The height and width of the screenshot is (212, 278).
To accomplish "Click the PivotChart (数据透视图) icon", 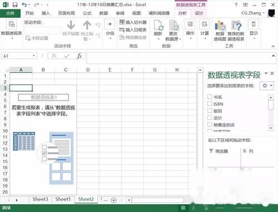I will 220,26.
